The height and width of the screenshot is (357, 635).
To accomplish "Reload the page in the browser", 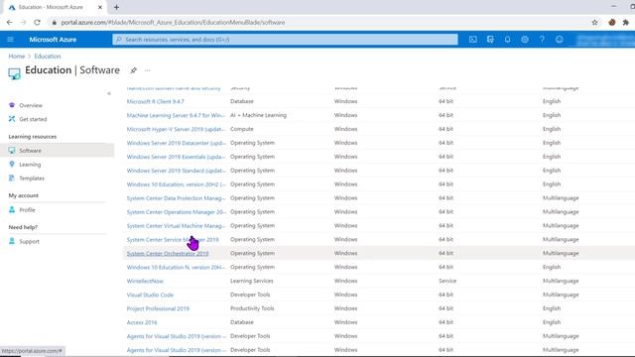I will click(x=37, y=22).
